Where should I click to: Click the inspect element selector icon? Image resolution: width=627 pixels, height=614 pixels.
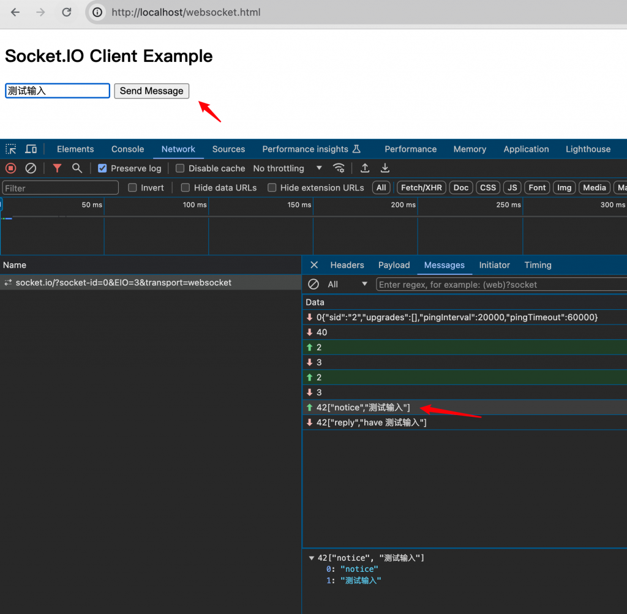pyautogui.click(x=11, y=149)
